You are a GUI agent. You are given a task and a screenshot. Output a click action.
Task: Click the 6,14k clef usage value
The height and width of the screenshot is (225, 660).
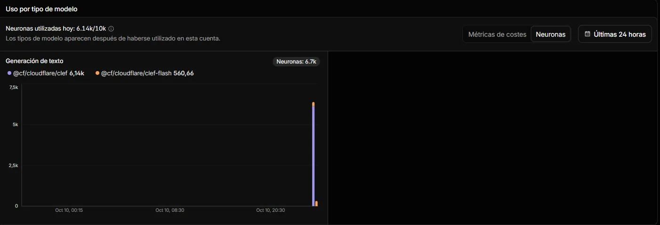pyautogui.click(x=77, y=73)
